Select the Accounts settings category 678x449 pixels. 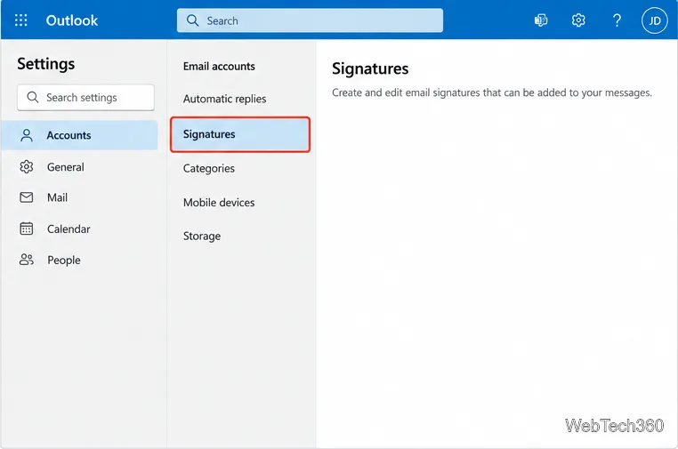[79, 135]
